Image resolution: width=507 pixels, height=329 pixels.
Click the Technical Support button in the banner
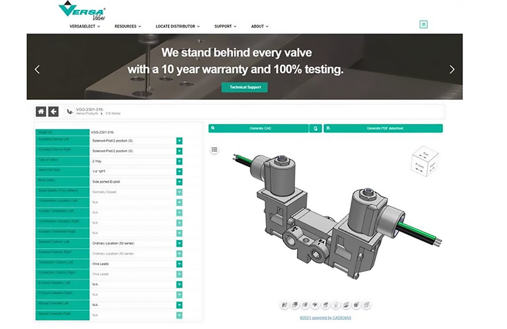(x=244, y=87)
